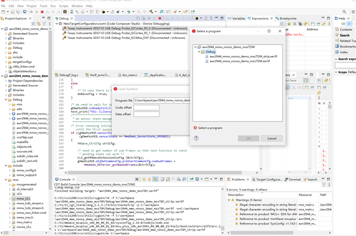Click Cancel in Select a program dialog

pos(272,138)
